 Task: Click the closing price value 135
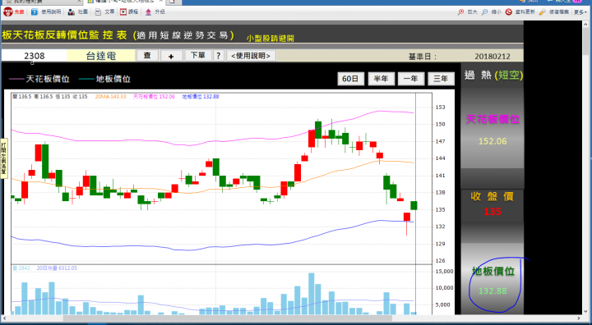point(493,212)
